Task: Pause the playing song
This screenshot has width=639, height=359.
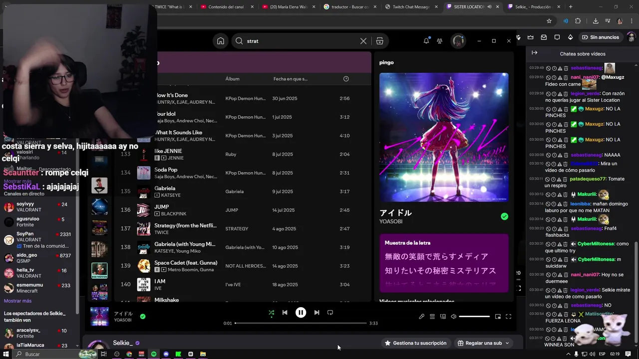Action: click(x=301, y=313)
